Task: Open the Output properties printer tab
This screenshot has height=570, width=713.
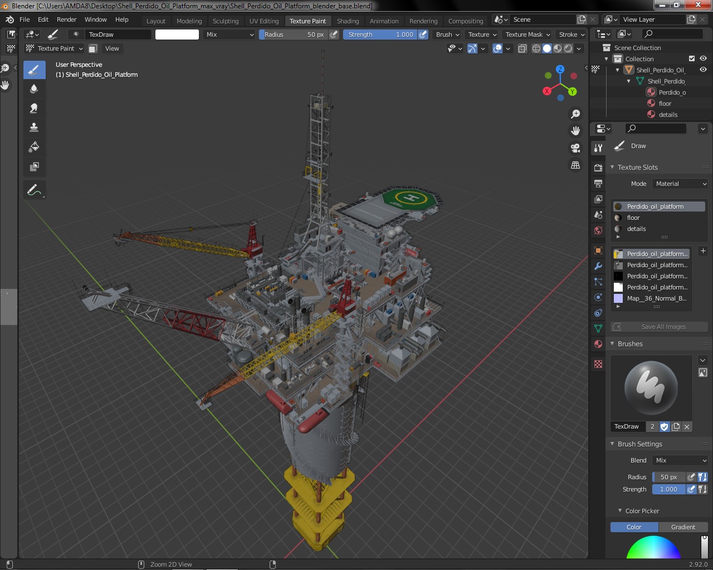Action: [598, 183]
